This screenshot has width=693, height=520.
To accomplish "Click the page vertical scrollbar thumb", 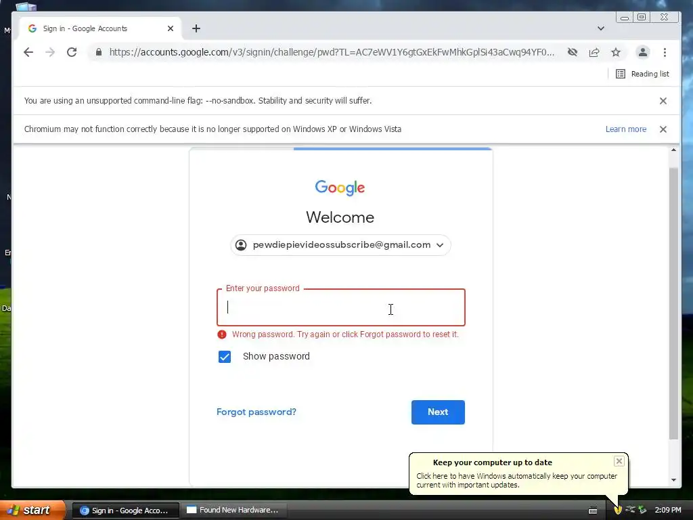I will [673, 303].
